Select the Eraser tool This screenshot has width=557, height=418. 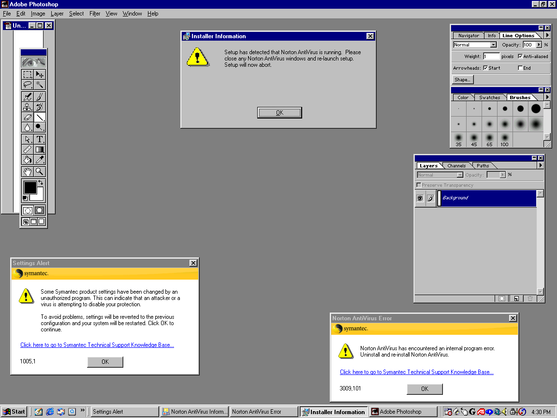(x=28, y=117)
